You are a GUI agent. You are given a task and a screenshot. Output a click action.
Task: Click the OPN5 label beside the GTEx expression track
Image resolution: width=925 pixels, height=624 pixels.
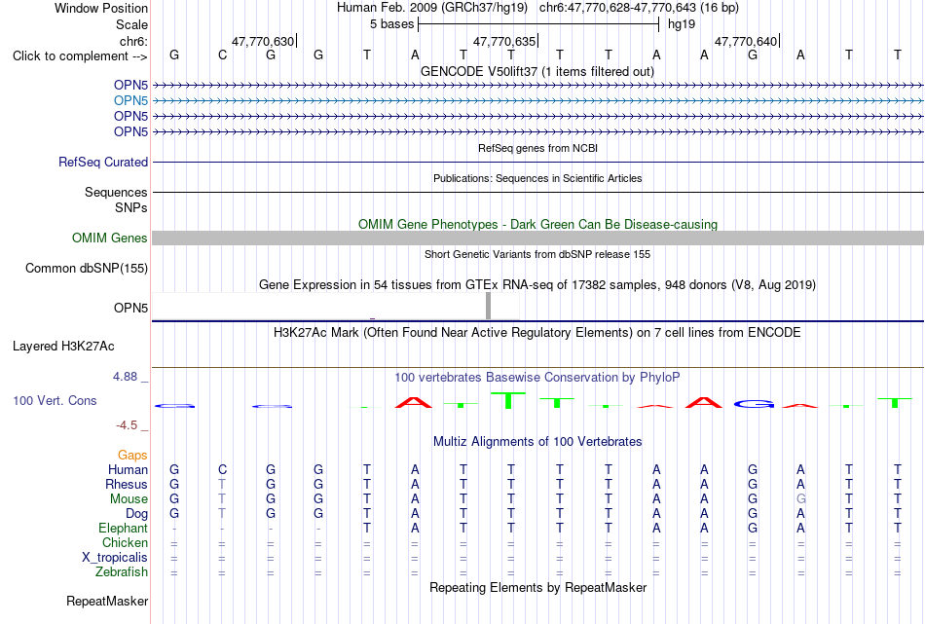click(130, 308)
